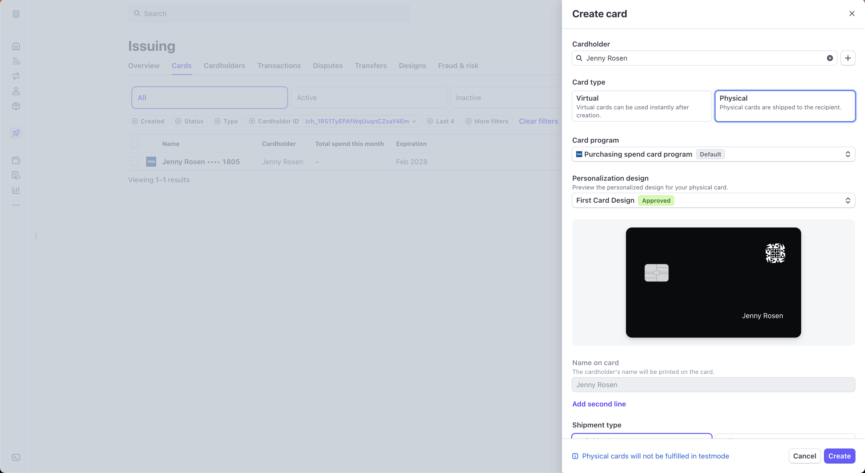The image size is (865, 473).
Task: Click the pinned Issuing icon in sidebar
Action: point(16,133)
